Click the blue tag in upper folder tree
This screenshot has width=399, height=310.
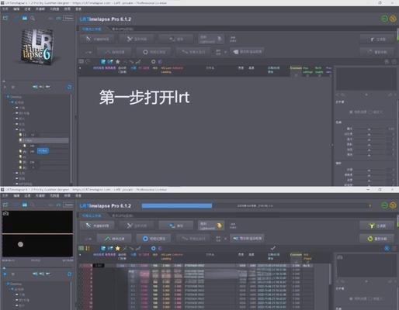pos(43,151)
